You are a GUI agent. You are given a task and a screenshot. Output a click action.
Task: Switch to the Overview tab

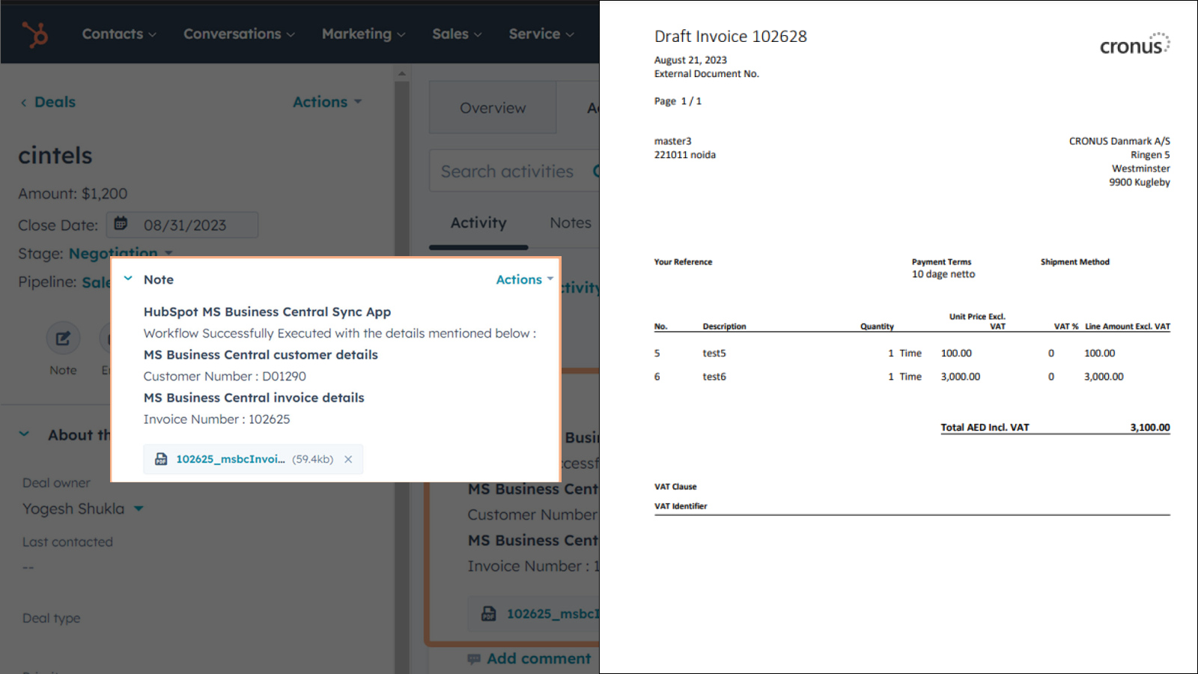click(x=492, y=107)
